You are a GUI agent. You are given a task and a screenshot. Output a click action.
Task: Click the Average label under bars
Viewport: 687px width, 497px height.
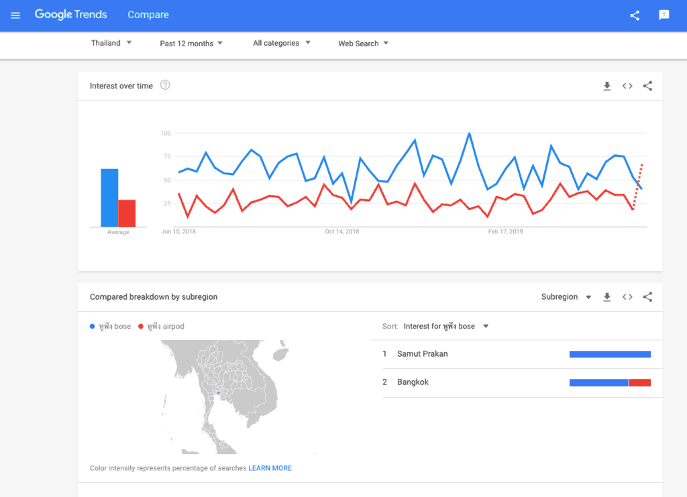coord(118,232)
